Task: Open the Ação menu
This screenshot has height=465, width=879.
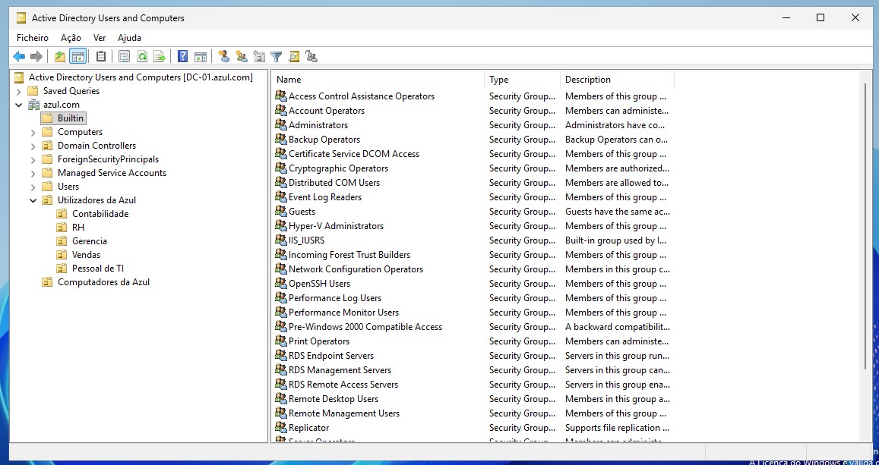Action: tap(71, 38)
